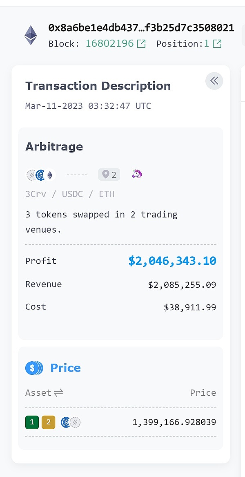Click the trading venues pin badge showing 2
This screenshot has width=245, height=477.
pyautogui.click(x=109, y=175)
